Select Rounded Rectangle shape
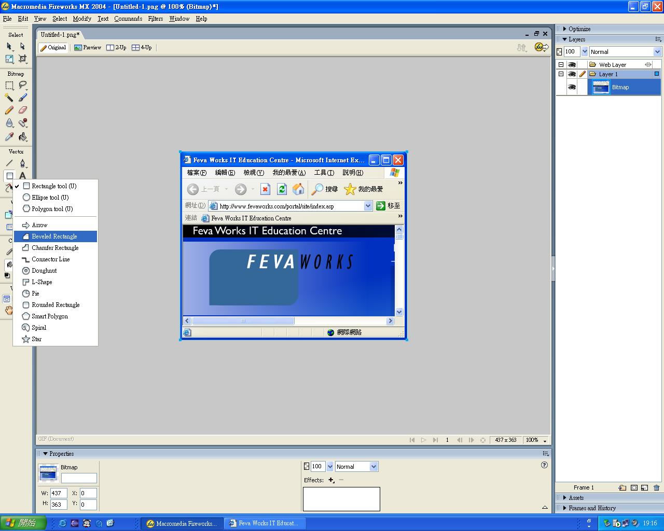This screenshot has width=664, height=531. coord(56,305)
